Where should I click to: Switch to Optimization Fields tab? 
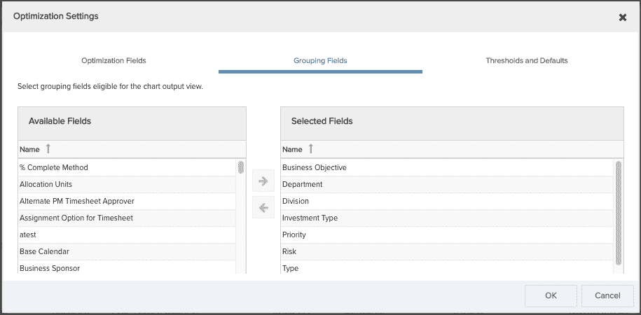pyautogui.click(x=113, y=60)
